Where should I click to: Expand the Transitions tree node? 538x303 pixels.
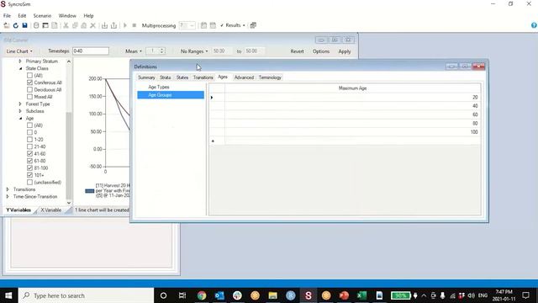point(8,189)
